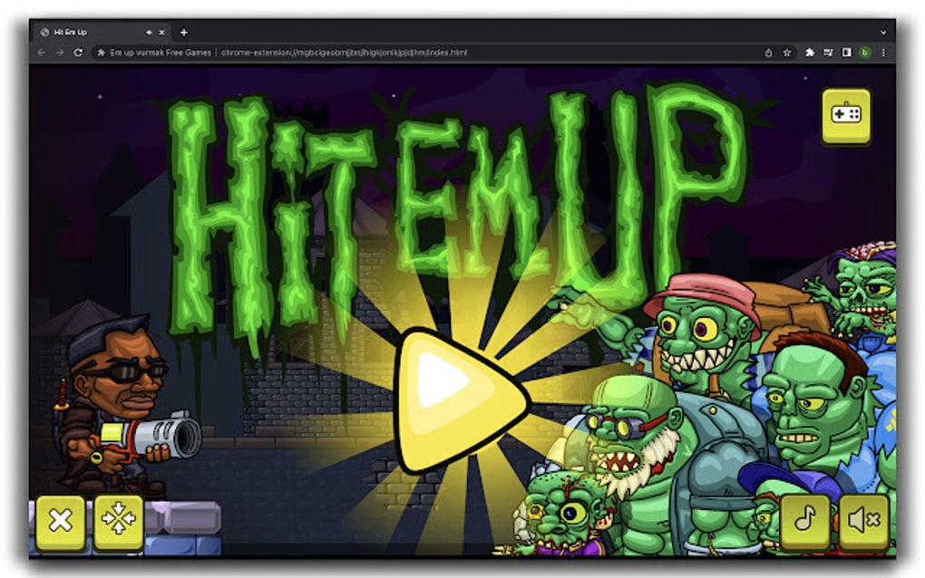Bookmark this page via the star icon
This screenshot has width=925, height=578.
pos(788,53)
